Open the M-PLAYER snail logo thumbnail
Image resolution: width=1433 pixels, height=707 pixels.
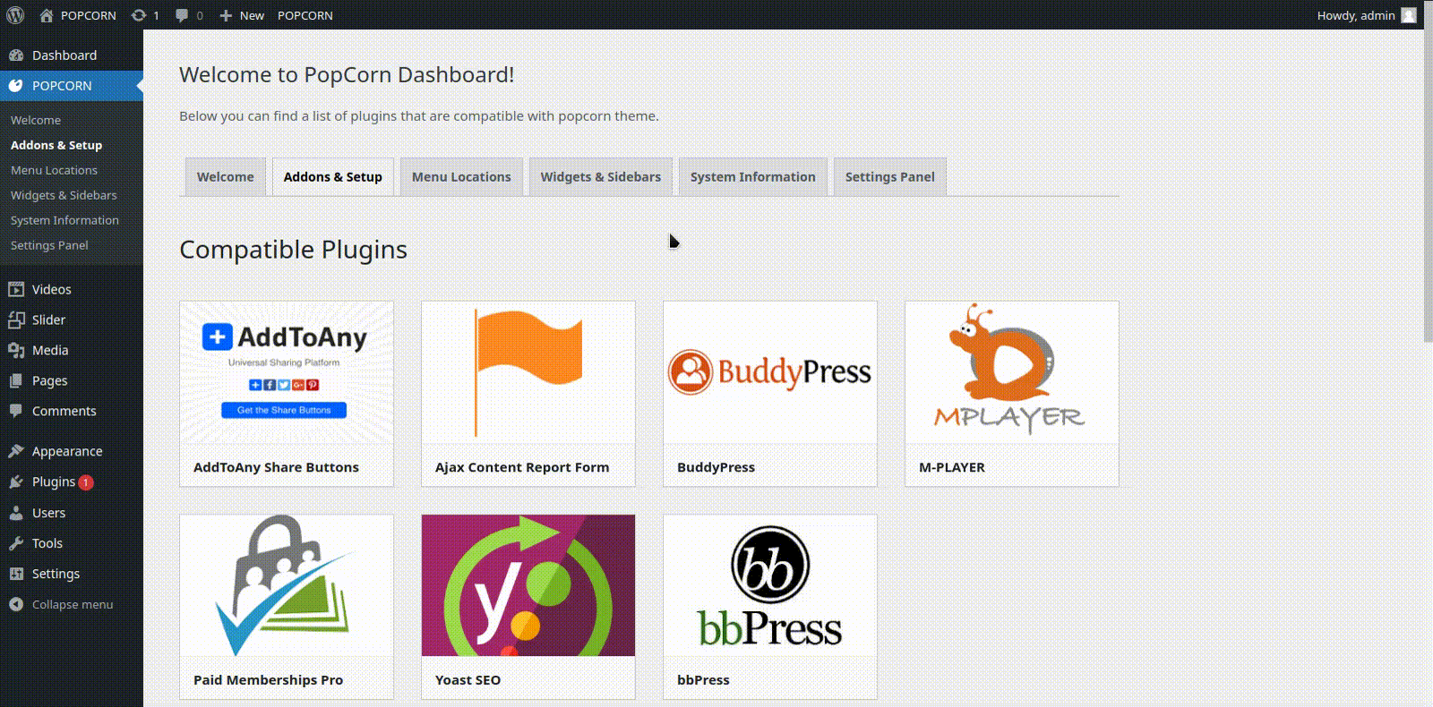coord(1012,372)
